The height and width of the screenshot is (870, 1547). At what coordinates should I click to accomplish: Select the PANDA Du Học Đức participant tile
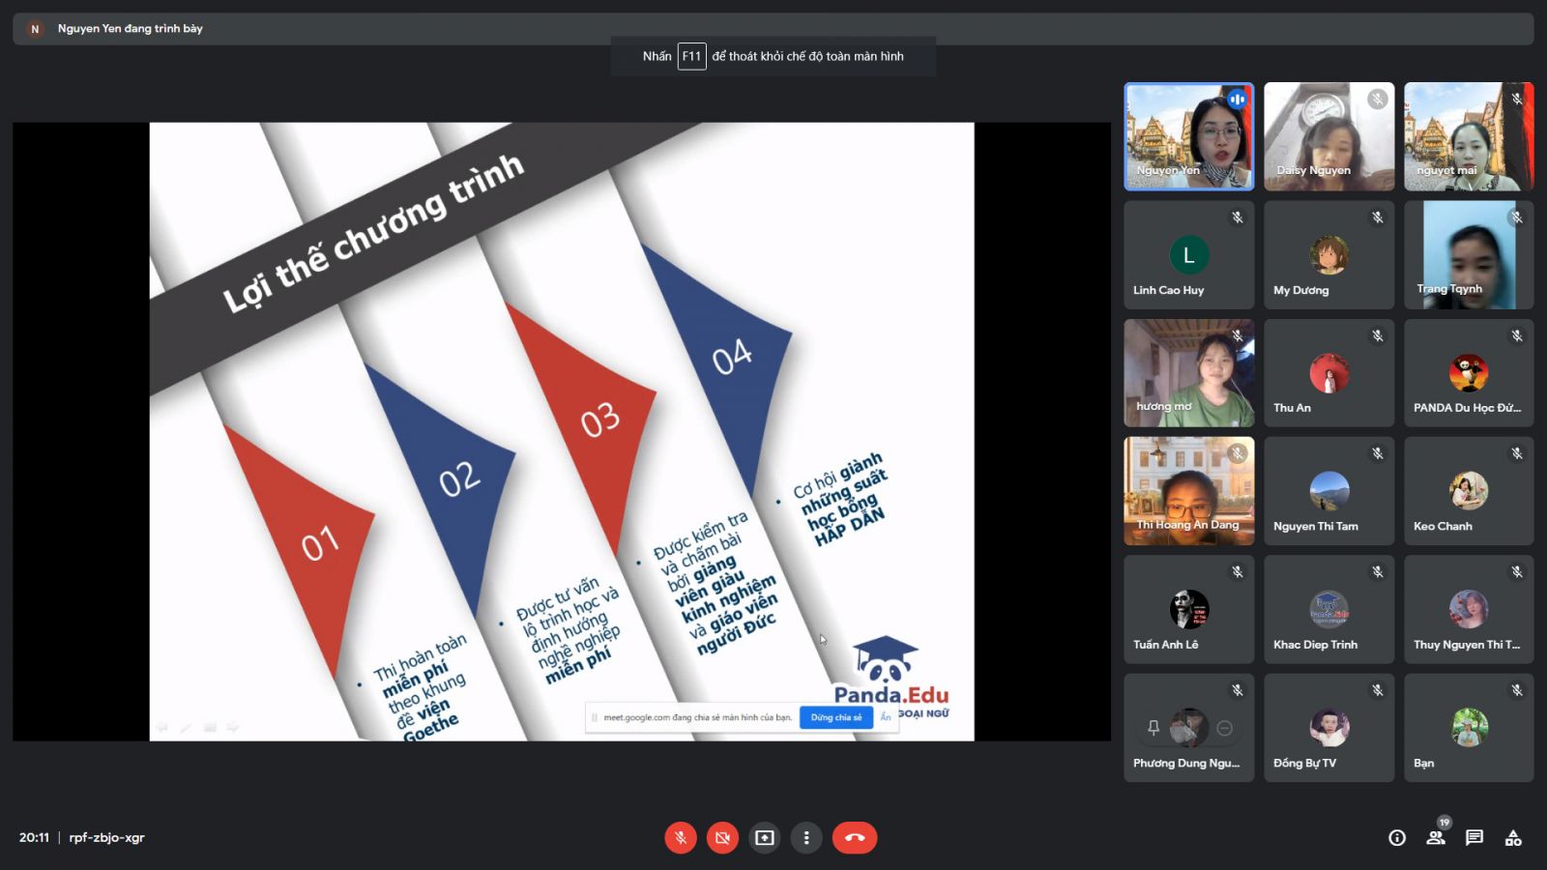(1468, 374)
